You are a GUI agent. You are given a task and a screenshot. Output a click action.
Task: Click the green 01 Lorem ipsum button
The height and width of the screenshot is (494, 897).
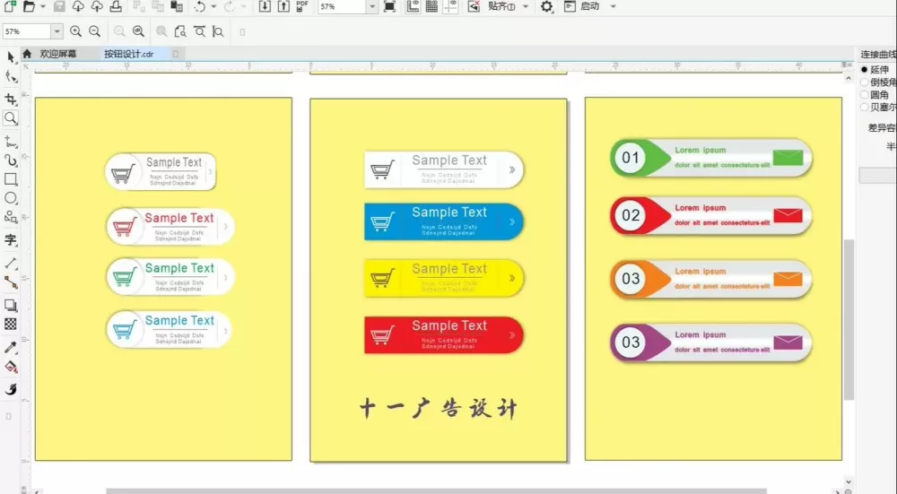point(711,158)
